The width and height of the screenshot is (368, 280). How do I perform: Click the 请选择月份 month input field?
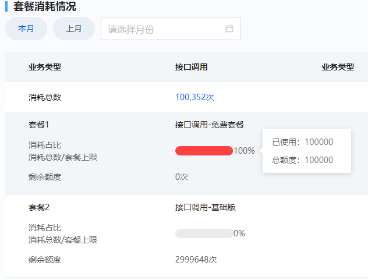point(163,29)
